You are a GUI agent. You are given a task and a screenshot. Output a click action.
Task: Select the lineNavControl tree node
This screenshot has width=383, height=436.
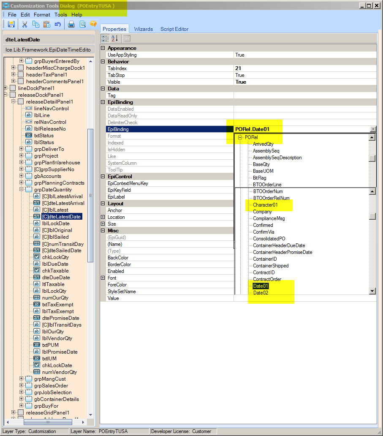click(x=52, y=109)
